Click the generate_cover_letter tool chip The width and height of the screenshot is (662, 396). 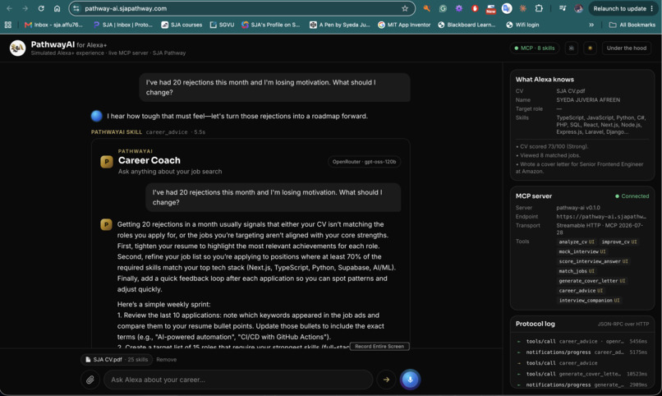coord(592,281)
